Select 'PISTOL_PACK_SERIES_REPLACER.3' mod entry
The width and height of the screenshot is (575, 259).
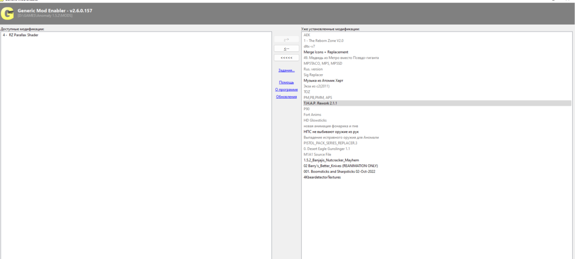click(x=330, y=143)
